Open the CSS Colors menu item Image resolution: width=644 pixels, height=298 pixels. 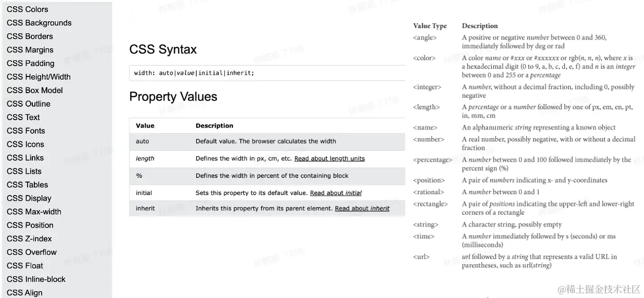coord(28,9)
